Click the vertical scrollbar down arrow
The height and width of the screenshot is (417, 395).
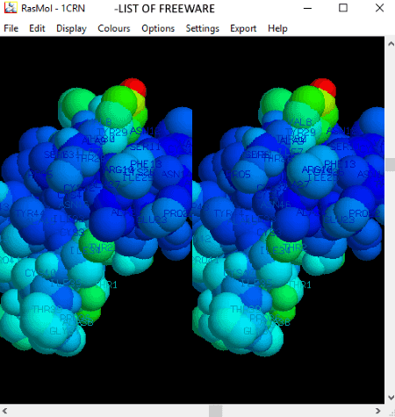(391, 398)
